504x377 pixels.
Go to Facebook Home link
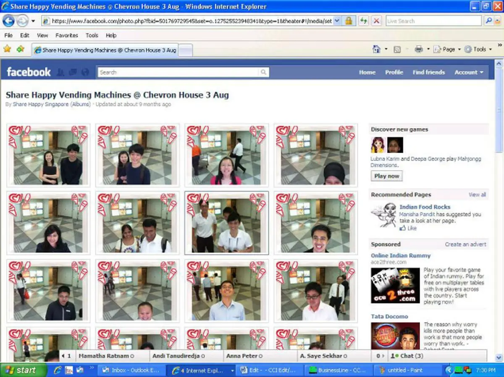pos(367,72)
